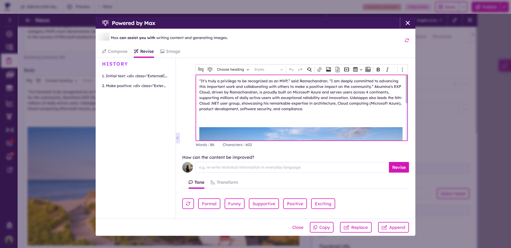Switch to the Transform tab
The image size is (511, 248).
[x=224, y=182]
